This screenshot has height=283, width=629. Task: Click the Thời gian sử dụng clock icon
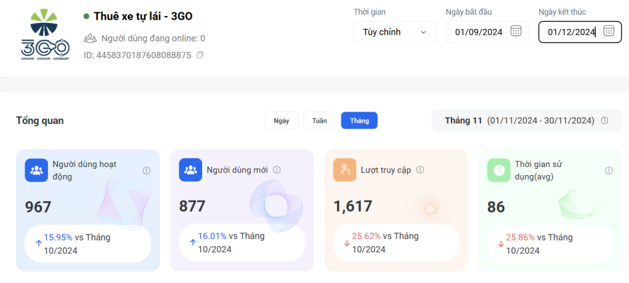[x=499, y=170]
